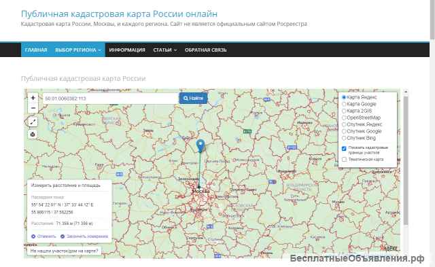Image resolution: width=435 pixels, height=267 pixels.
Task: Open the Главная menu item
Action: [36, 50]
